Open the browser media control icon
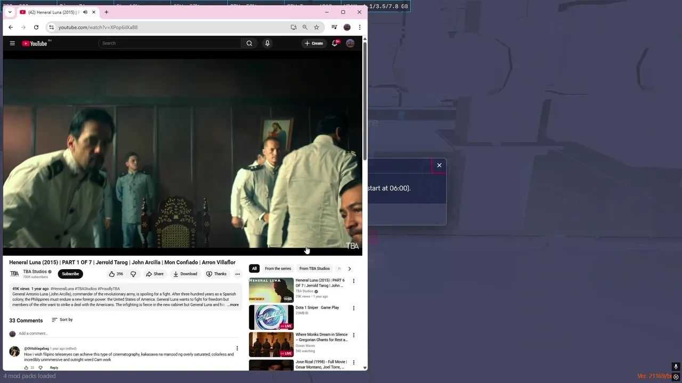Screen dimensions: 682x383 point(334,27)
